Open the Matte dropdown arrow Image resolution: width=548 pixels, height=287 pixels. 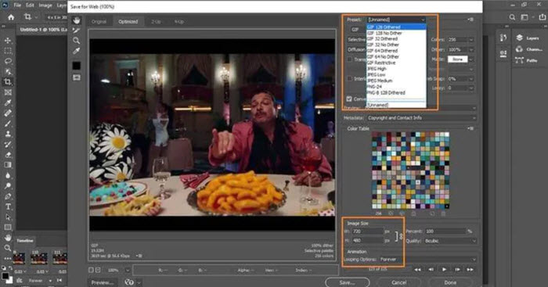point(471,59)
